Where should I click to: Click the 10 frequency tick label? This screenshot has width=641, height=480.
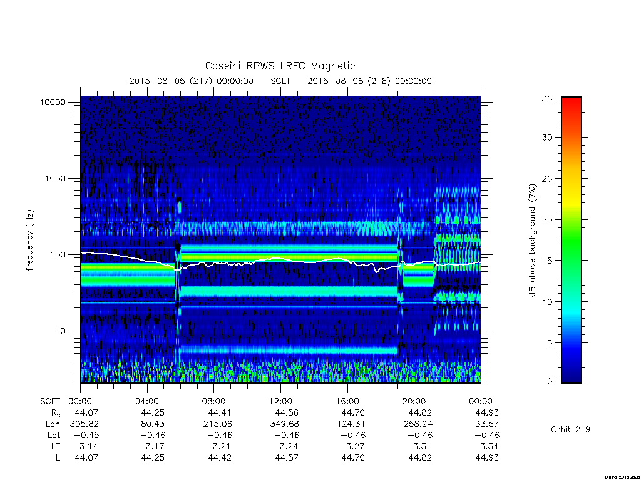click(x=61, y=331)
